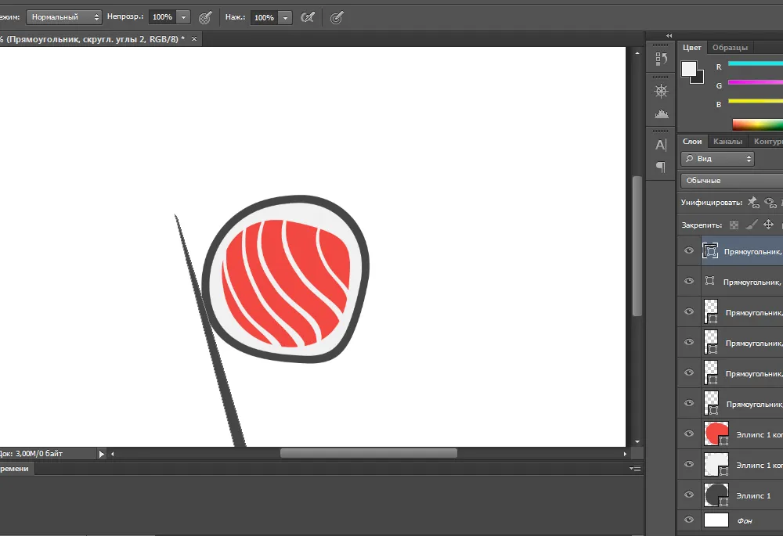Screen dimensions: 783x536
Task: Open the Navigator panel ship-wheel icon
Action: coord(661,90)
